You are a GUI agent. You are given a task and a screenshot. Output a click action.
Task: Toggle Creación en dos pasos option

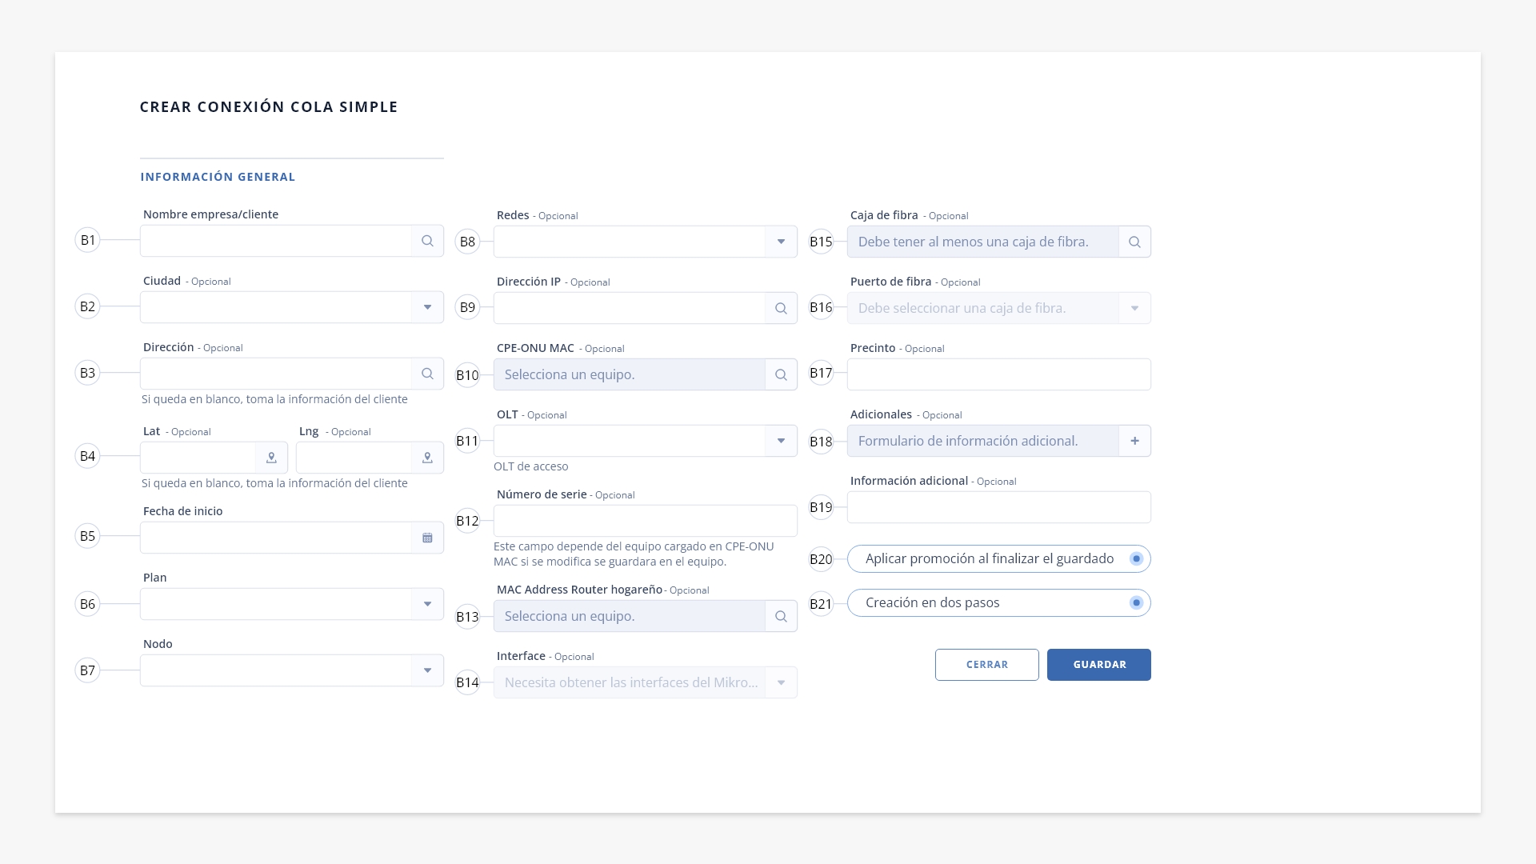coord(1136,602)
